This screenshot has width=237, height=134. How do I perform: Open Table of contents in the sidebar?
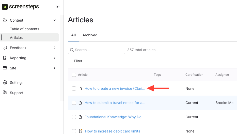[24, 29]
